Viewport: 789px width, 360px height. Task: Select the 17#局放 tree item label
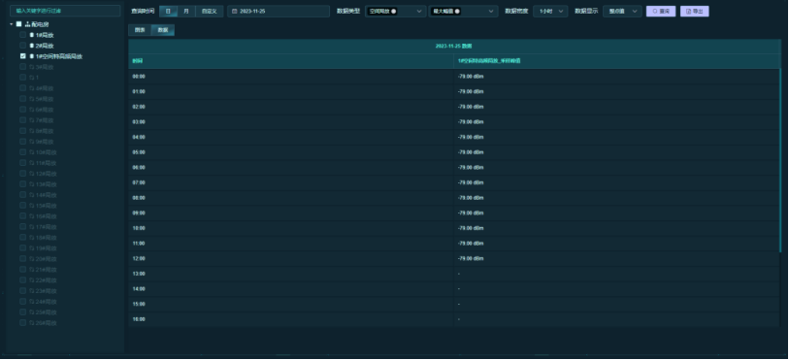point(46,227)
